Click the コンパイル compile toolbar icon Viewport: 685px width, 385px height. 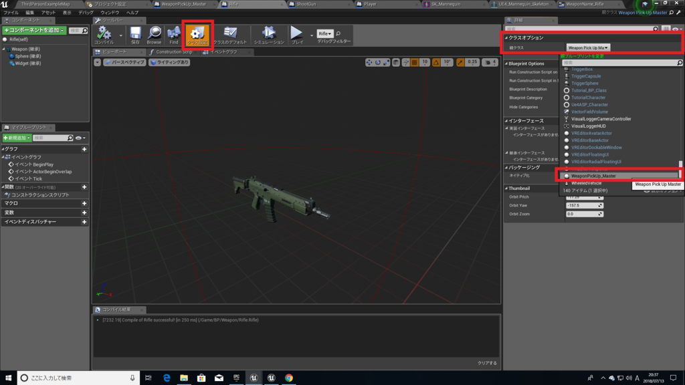coord(104,35)
